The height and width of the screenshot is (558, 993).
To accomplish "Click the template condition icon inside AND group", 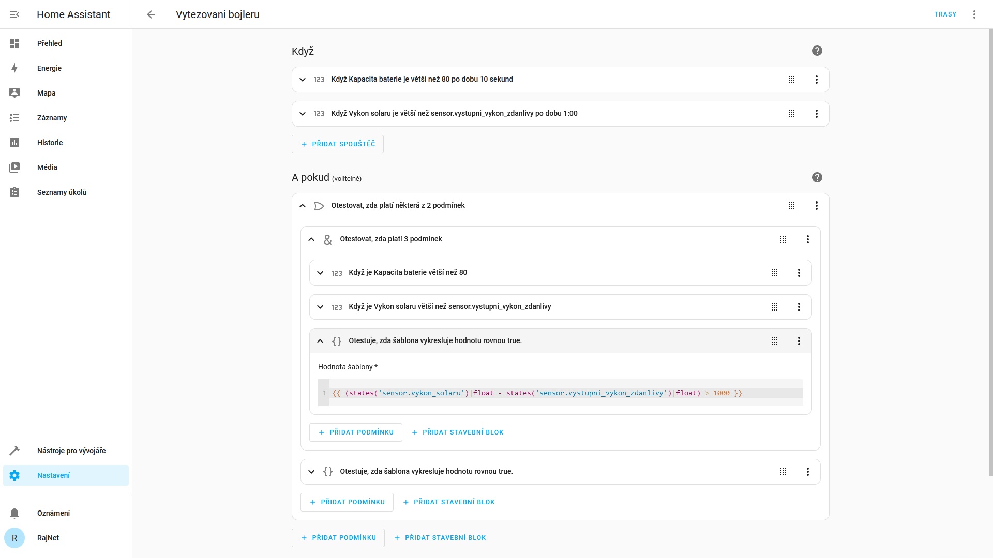I will pyautogui.click(x=336, y=340).
